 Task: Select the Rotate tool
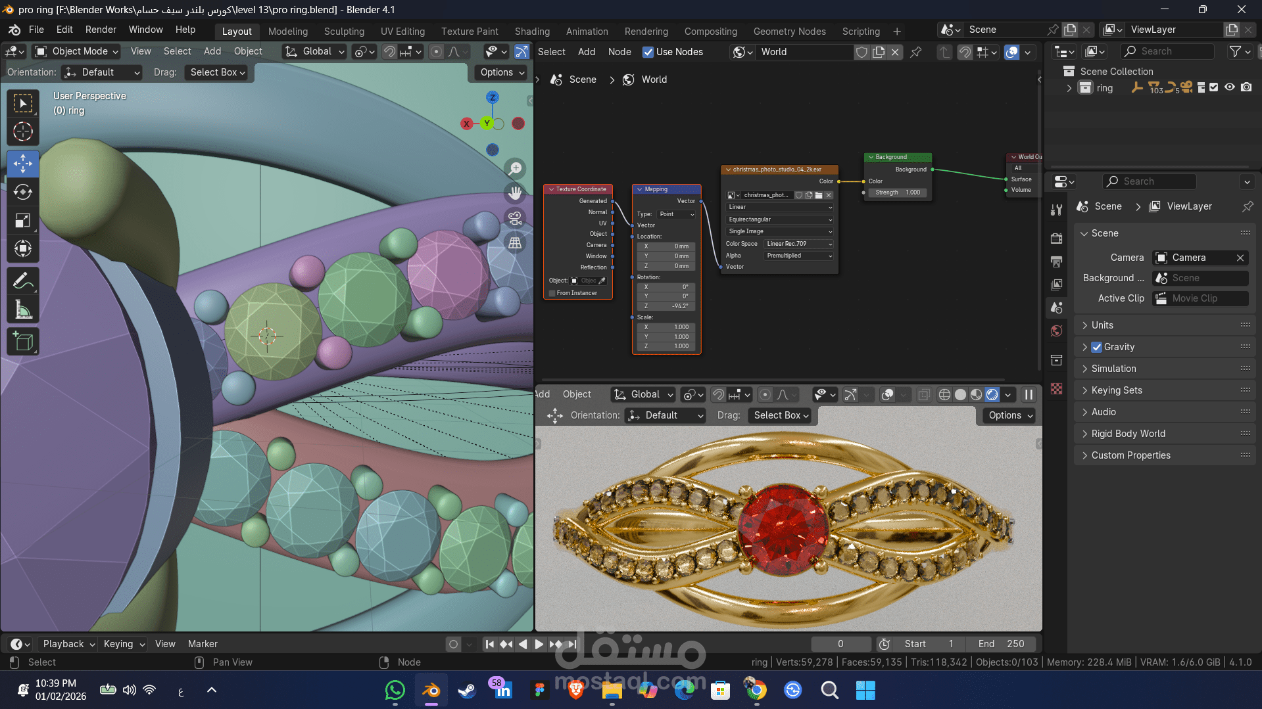point(23,192)
